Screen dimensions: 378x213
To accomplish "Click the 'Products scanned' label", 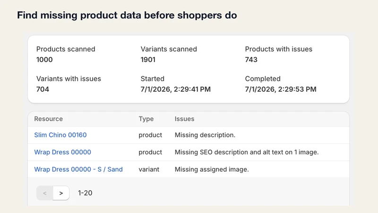I will tap(66, 49).
